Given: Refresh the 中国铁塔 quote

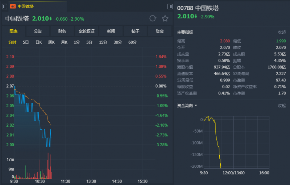Looking at the screenshot, I should pyautogui.click(x=153, y=18).
